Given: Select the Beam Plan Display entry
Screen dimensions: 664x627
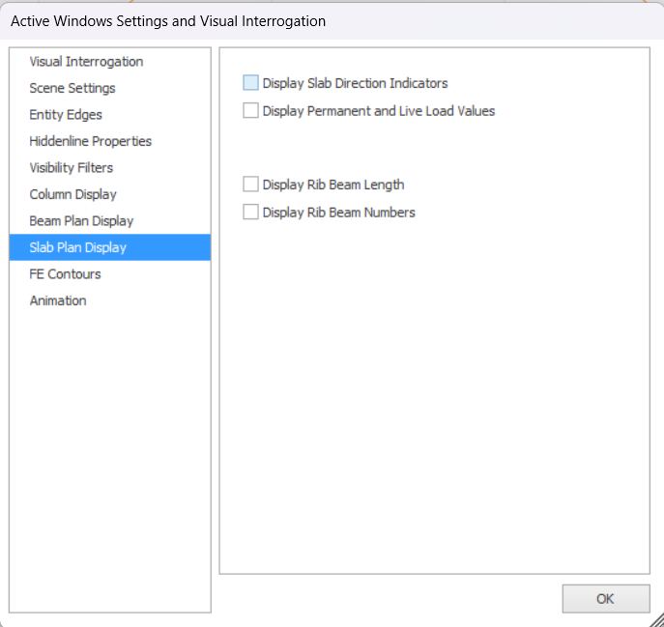Looking at the screenshot, I should 81,221.
